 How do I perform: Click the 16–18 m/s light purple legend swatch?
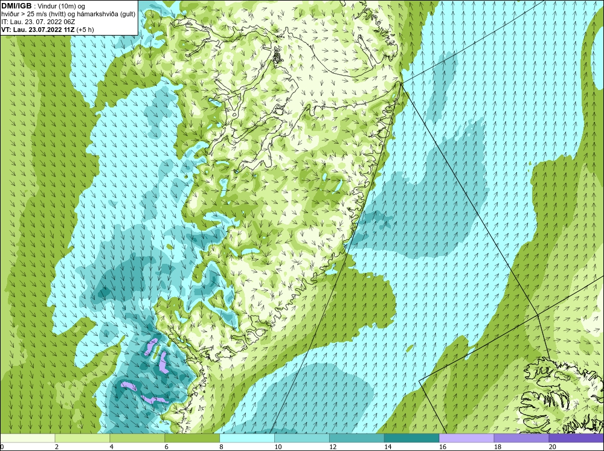466,438
